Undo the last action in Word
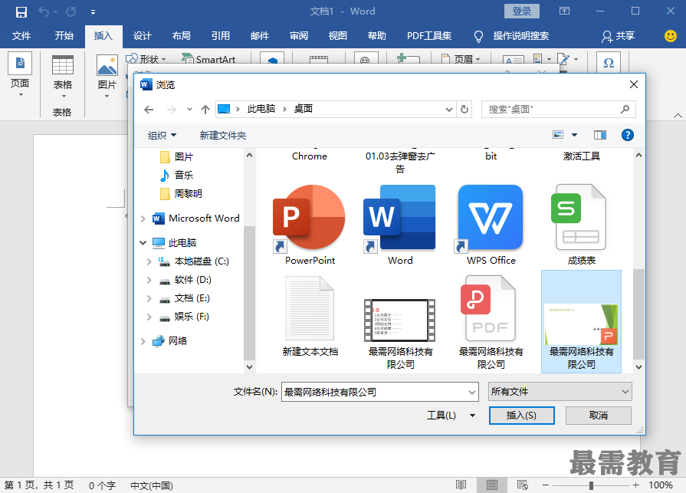 click(x=44, y=12)
